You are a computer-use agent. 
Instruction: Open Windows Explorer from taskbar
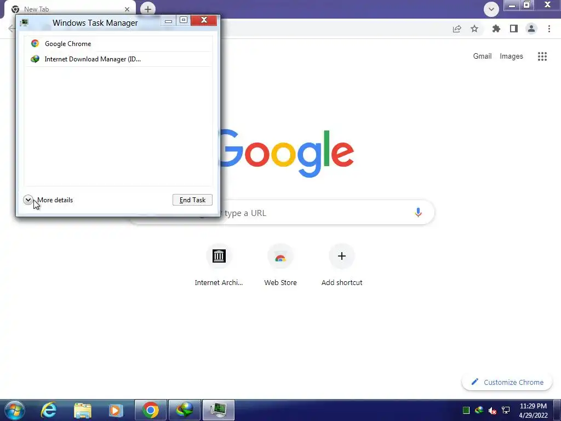coord(82,410)
